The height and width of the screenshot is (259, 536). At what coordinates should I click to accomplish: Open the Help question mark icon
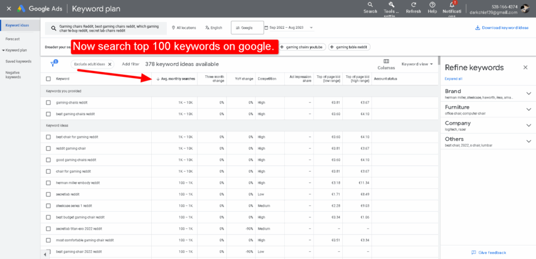click(432, 5)
